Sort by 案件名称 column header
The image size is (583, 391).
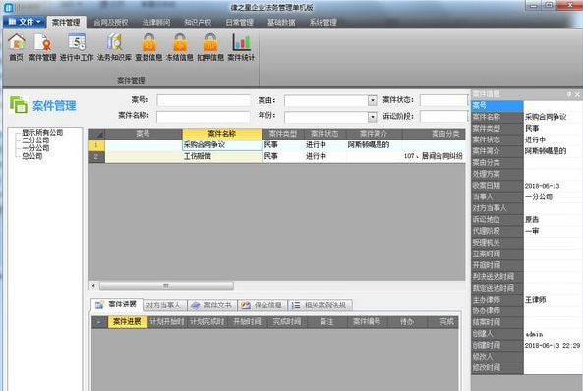coord(222,134)
